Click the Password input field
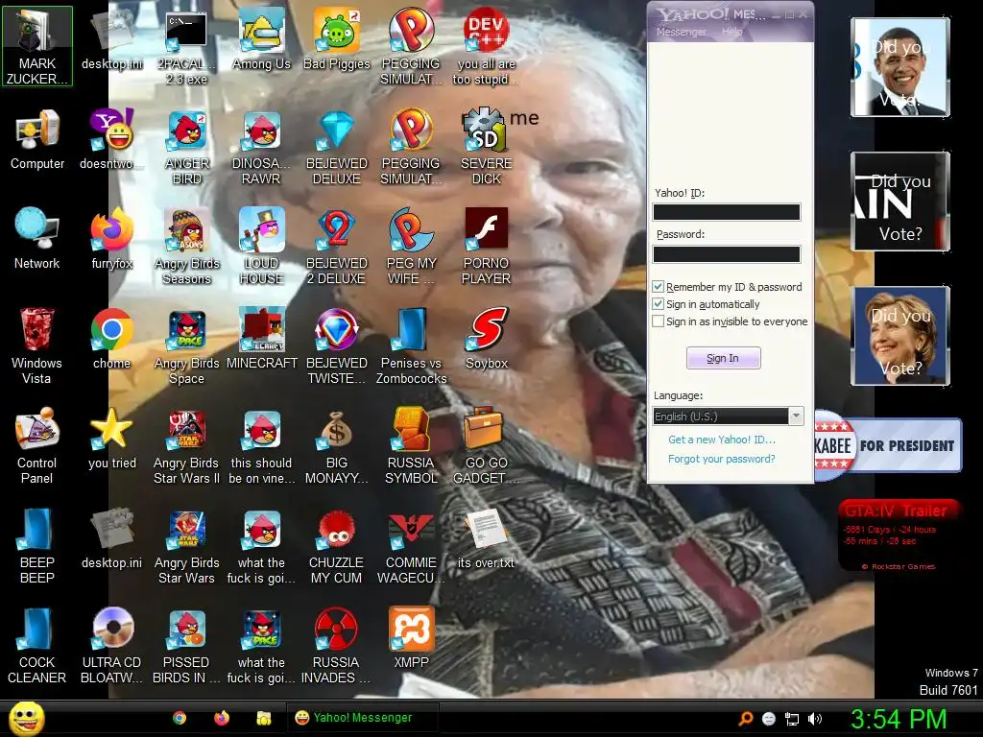Viewport: 983px width, 737px height. click(x=727, y=253)
